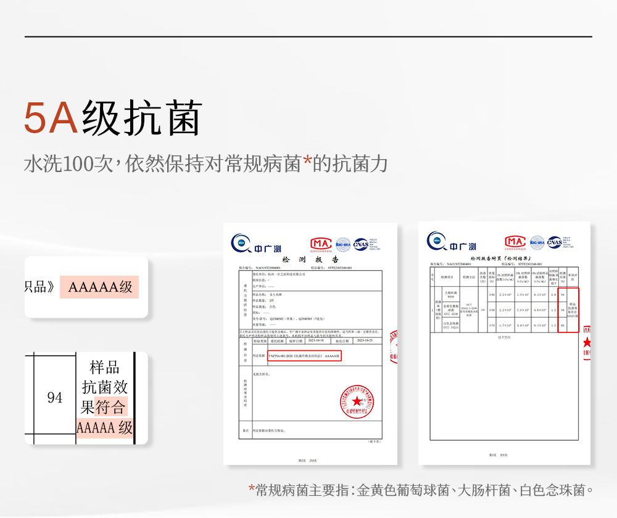Viewport: 617px width, 518px height.
Task: Open the left test report document thumbnail
Action: point(310,343)
